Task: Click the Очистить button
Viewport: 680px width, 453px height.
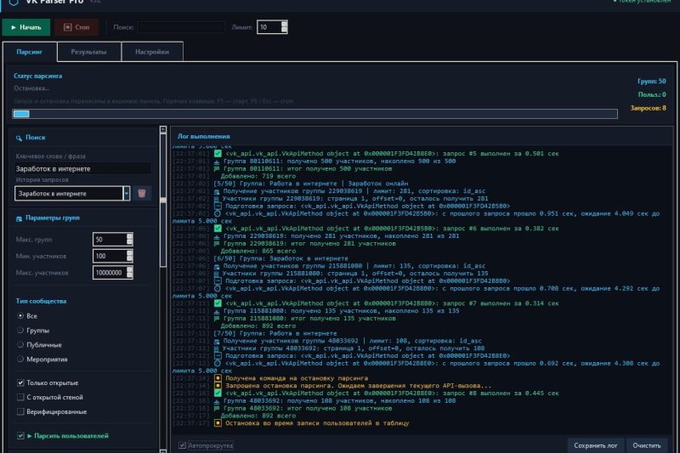Action: click(x=646, y=445)
